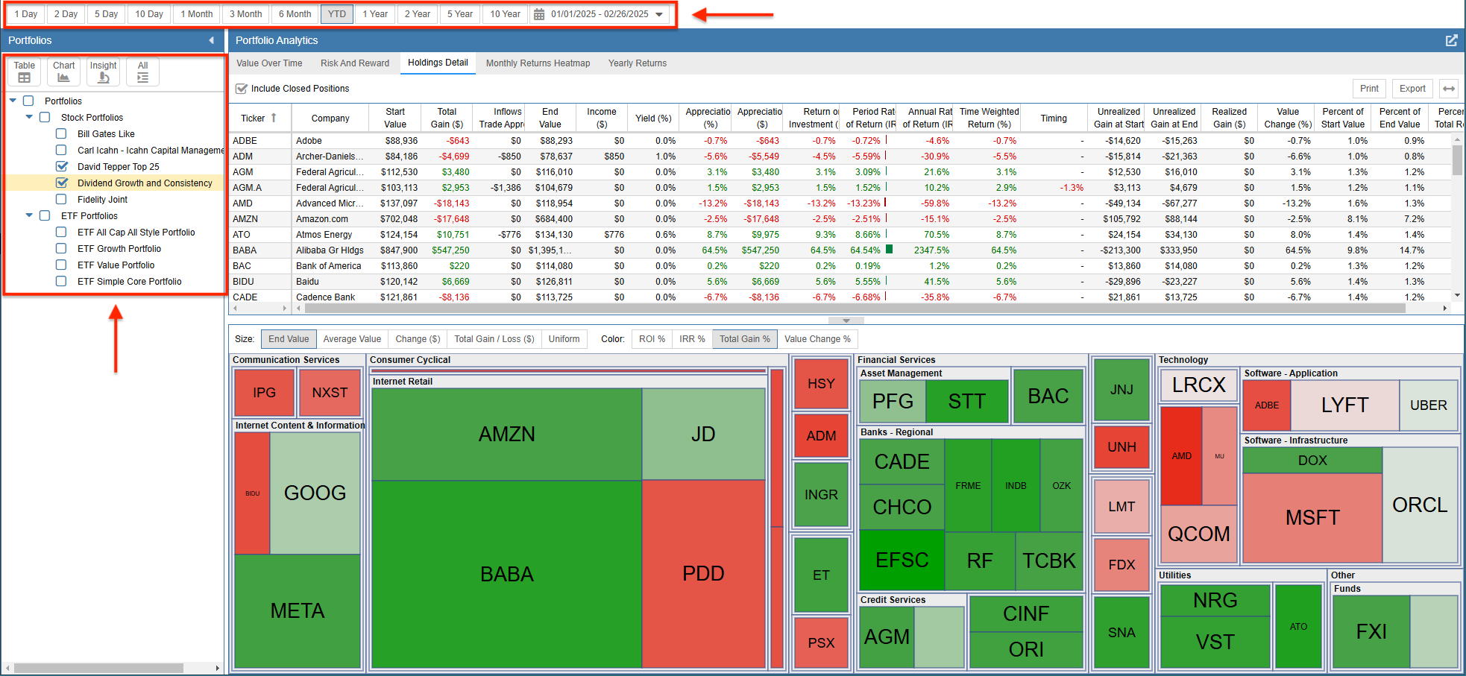Select the 5 Year time range
Screen dimensions: 1466x676
click(x=460, y=14)
